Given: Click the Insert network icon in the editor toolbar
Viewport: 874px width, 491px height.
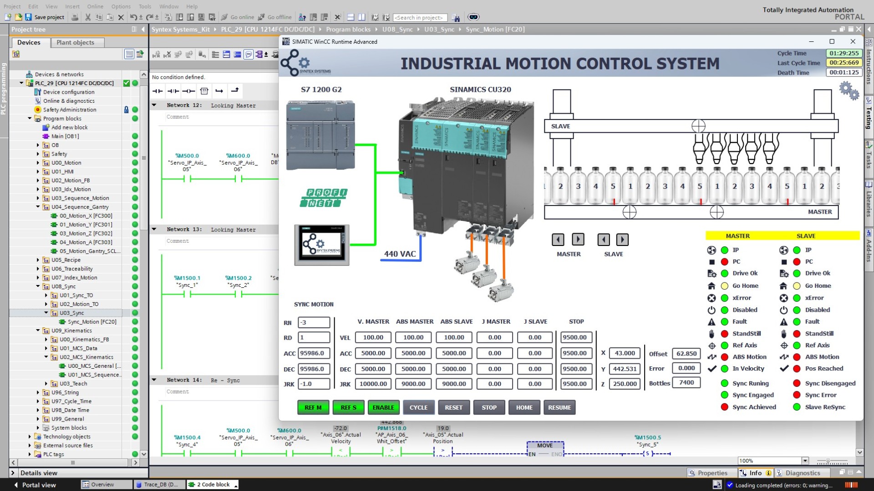Looking at the screenshot, I should click(156, 55).
